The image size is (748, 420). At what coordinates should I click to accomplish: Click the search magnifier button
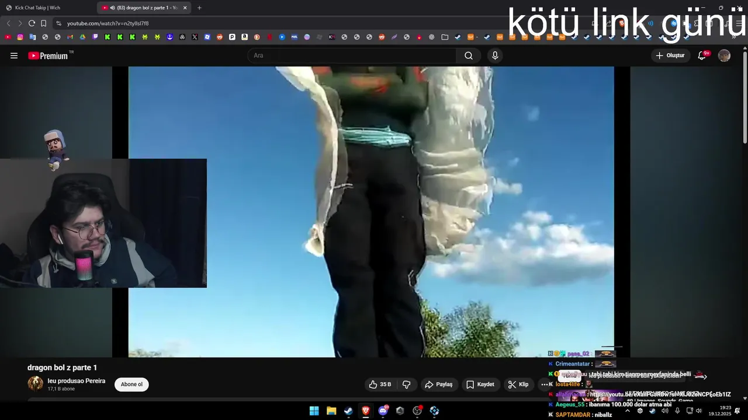(469, 55)
